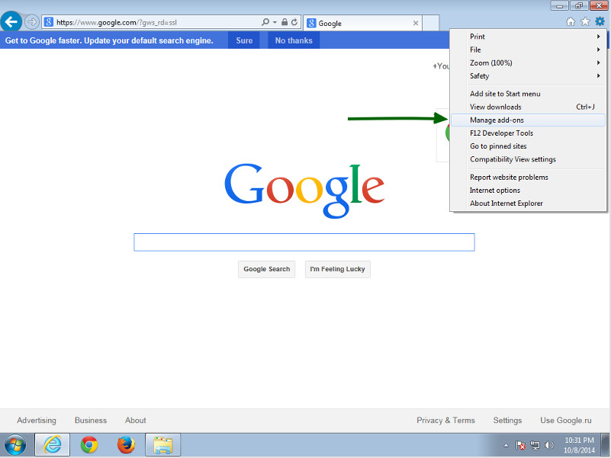Click the Sure button in banner
611x458 pixels.
coord(244,40)
